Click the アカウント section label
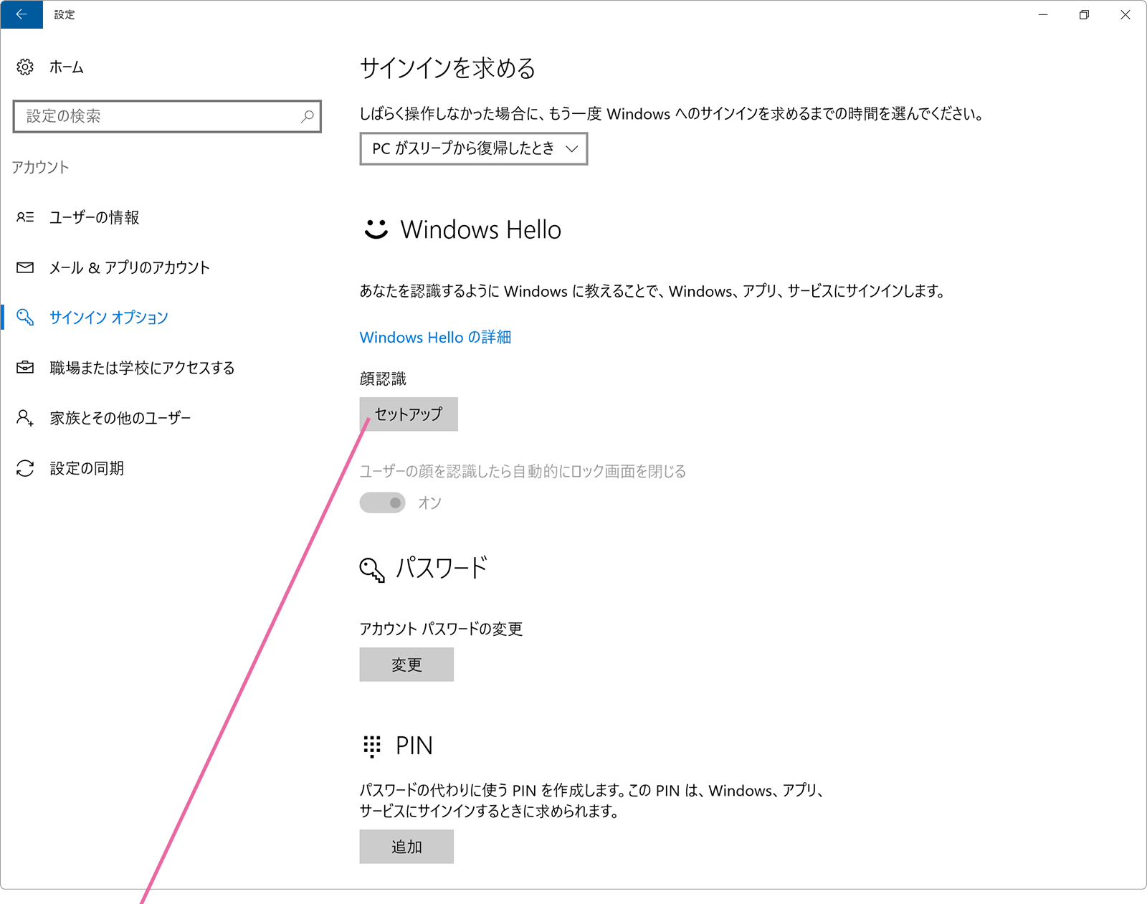 (x=41, y=167)
